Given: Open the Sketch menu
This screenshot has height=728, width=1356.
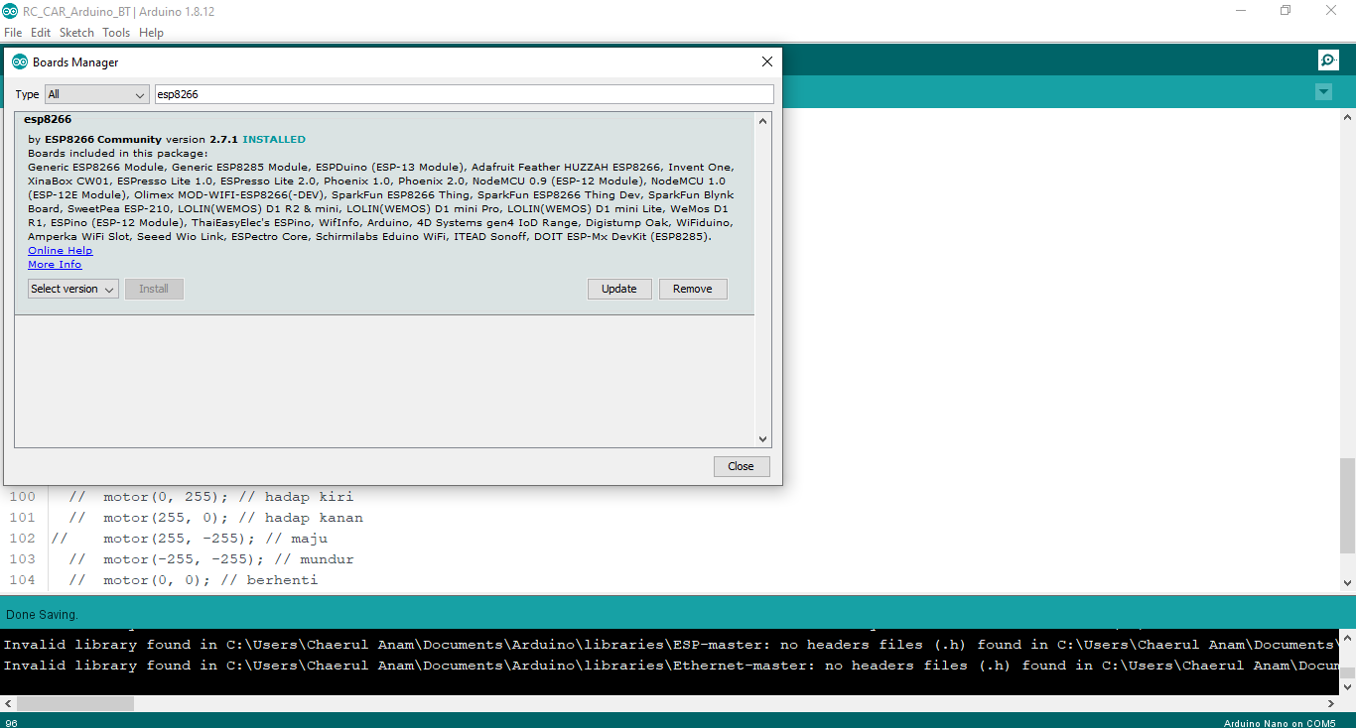Looking at the screenshot, I should coord(76,33).
